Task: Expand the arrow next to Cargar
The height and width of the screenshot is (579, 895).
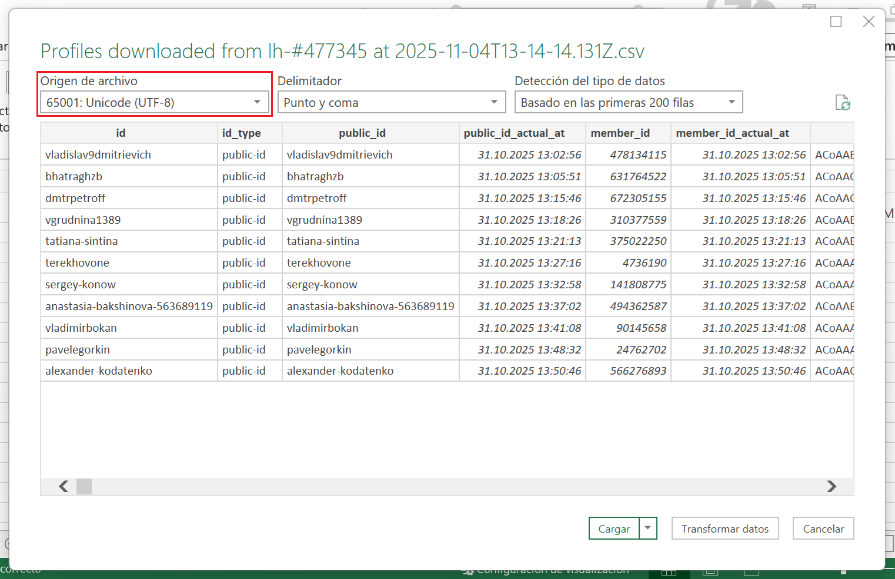Action: tap(647, 528)
